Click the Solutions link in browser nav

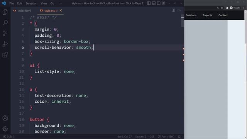click(x=191, y=15)
